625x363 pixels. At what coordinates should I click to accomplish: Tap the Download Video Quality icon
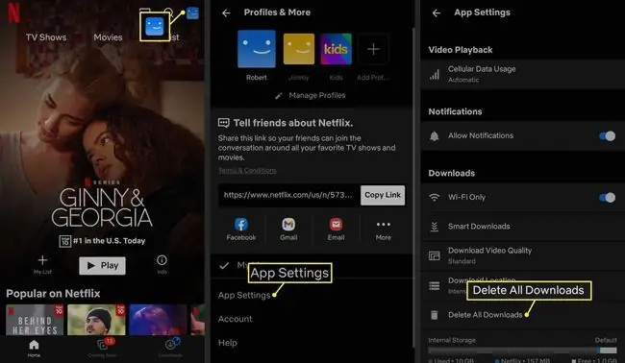coord(435,255)
